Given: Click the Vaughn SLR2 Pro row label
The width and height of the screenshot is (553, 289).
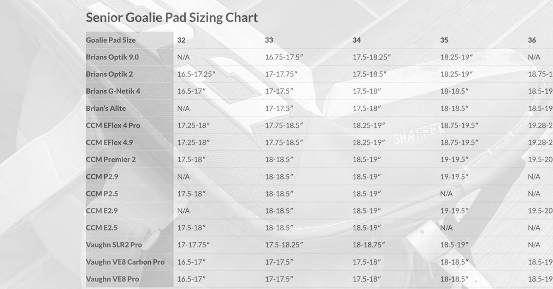Looking at the screenshot, I should click(x=114, y=245).
